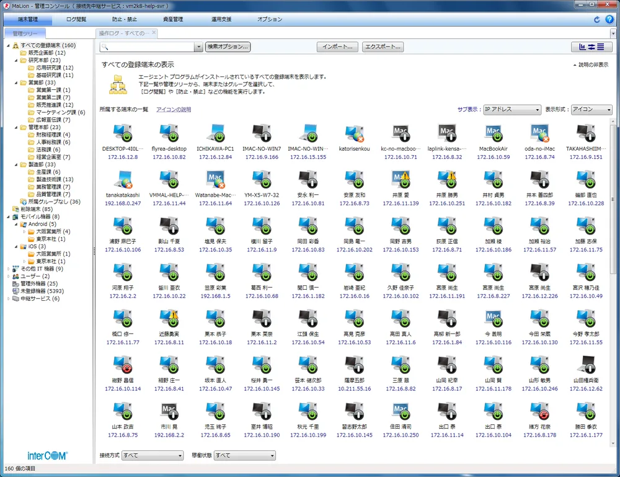Select the ICHIKAWA-PC1 laptop icon
This screenshot has height=477, width=620.
pyautogui.click(x=216, y=133)
